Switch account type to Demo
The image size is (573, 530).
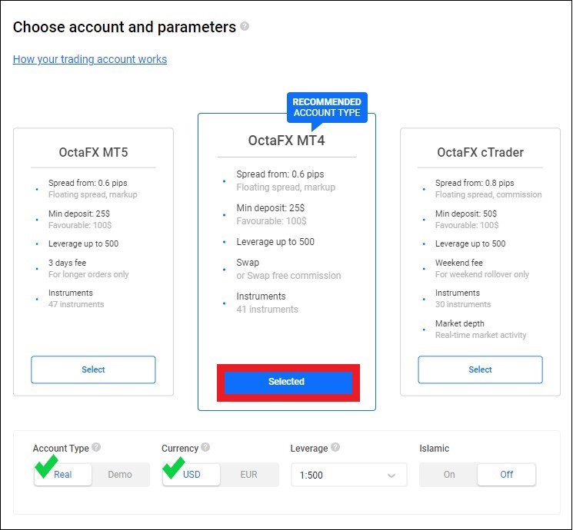pos(120,475)
